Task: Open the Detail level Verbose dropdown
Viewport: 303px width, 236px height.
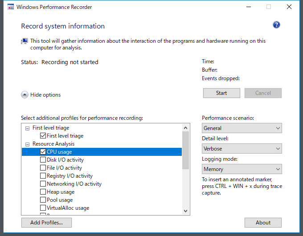Action: [242, 149]
